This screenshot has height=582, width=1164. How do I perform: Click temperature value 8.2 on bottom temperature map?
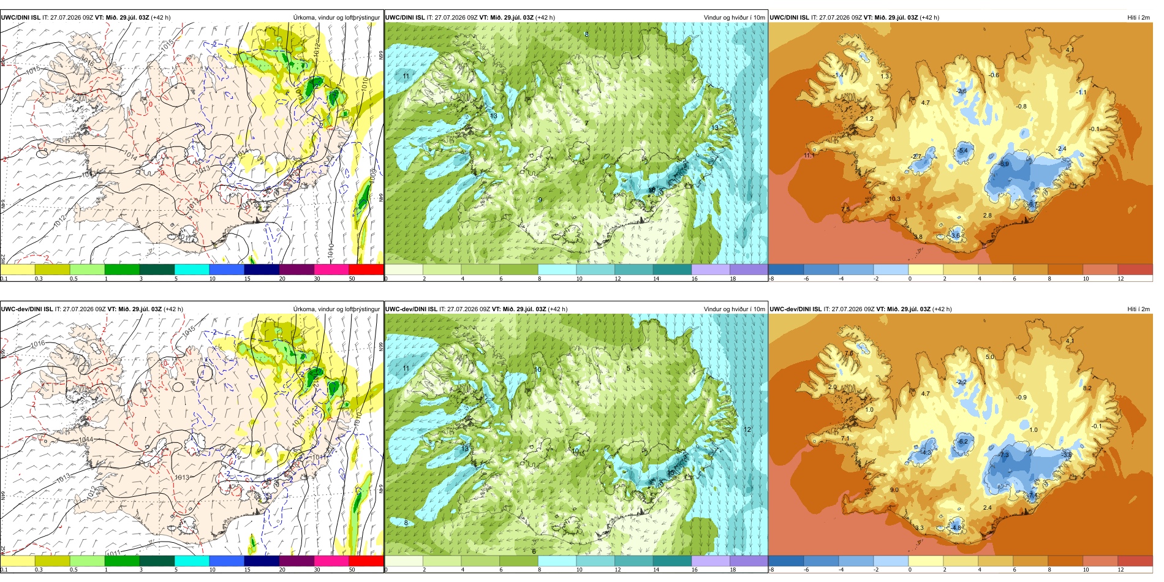(1087, 388)
